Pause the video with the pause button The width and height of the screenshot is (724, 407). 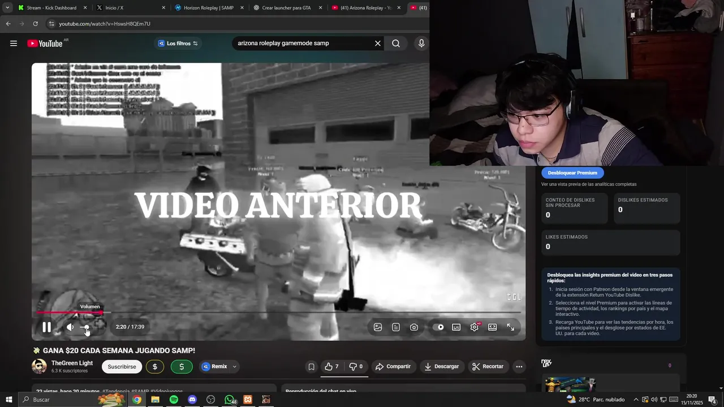(x=46, y=327)
